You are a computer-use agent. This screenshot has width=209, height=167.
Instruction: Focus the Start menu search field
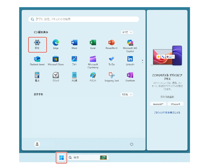[84, 19]
